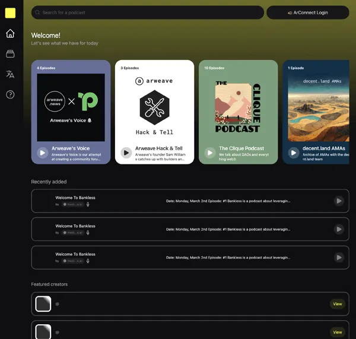
Task: Click microphone icon in third Bankless row
Action: pos(88,261)
